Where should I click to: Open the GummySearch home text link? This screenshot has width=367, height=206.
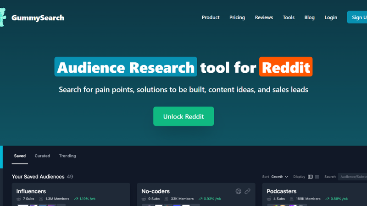(x=38, y=18)
